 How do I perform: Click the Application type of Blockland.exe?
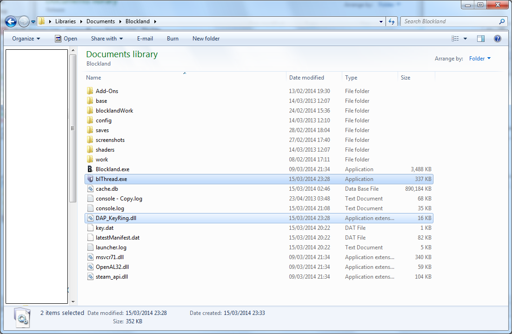359,169
